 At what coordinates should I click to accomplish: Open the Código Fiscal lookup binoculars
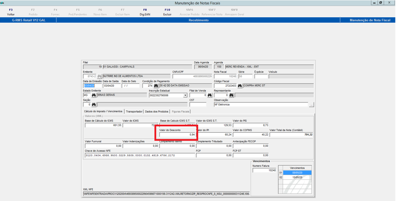[x=240, y=86]
